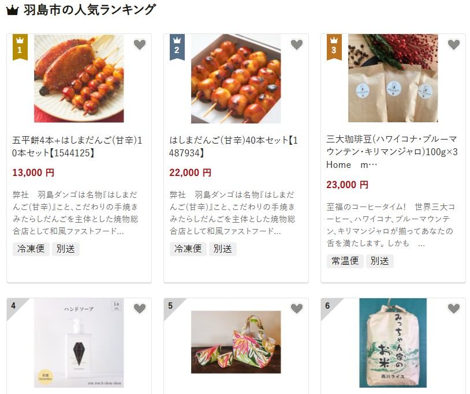This screenshot has width=470, height=394.
Task: Click the 冷凍便 tag on first item
Action: point(31,249)
